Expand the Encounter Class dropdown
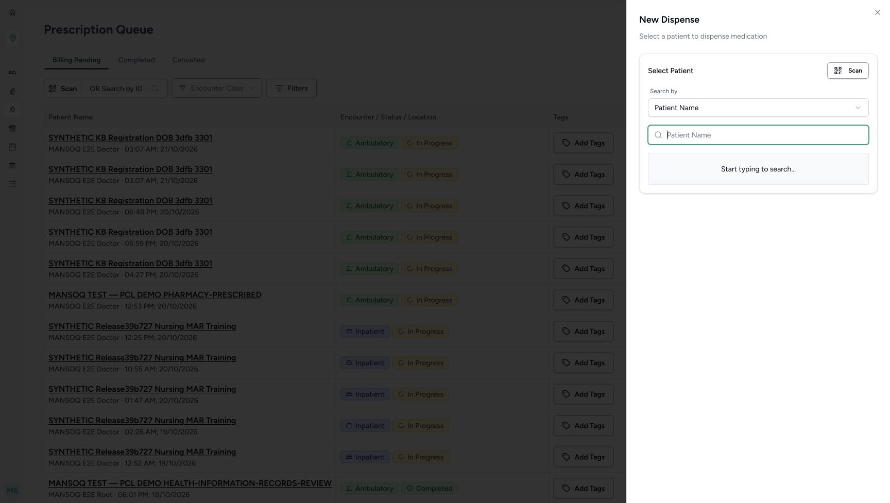This screenshot has width=890, height=503. tap(217, 88)
